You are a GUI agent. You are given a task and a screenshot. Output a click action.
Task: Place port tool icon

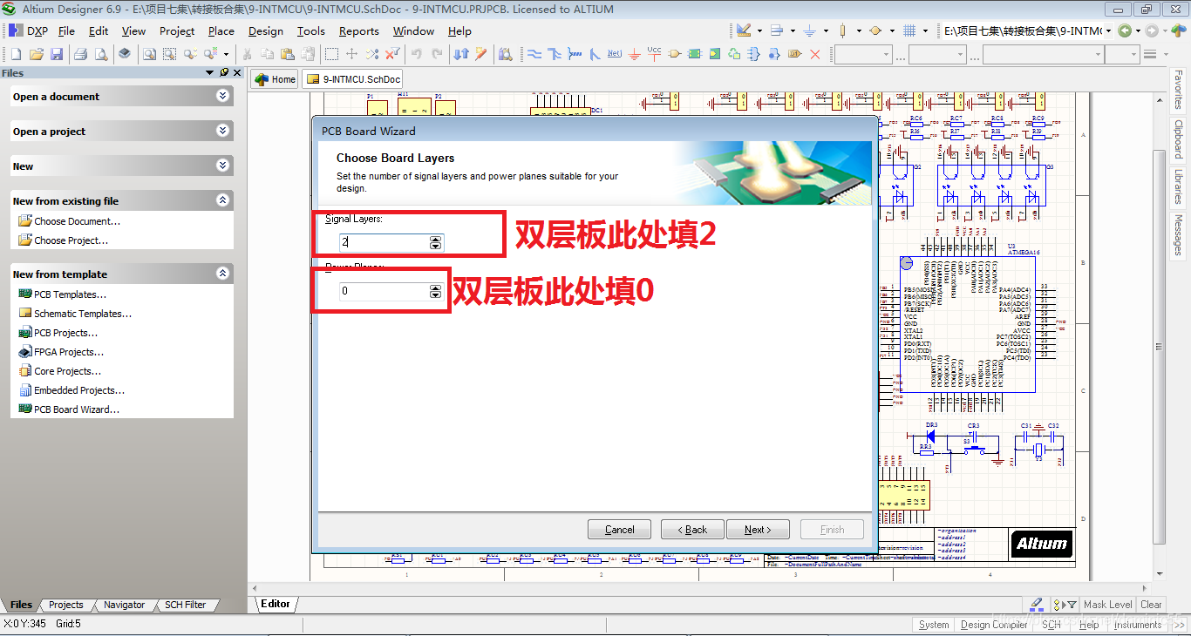click(794, 54)
